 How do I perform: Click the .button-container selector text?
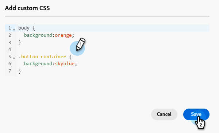(x=42, y=57)
